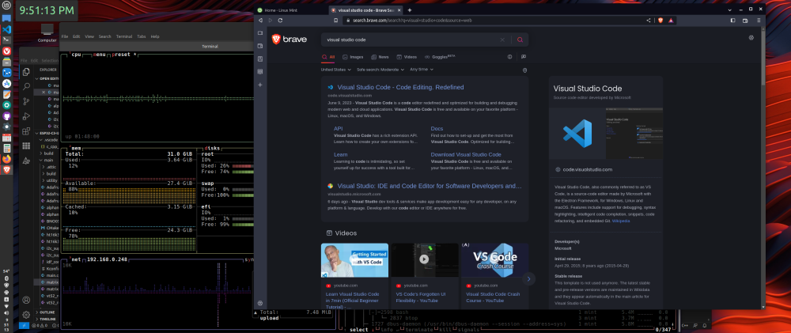
Task: Click the location pin icon under filters
Action: pyautogui.click(x=524, y=70)
